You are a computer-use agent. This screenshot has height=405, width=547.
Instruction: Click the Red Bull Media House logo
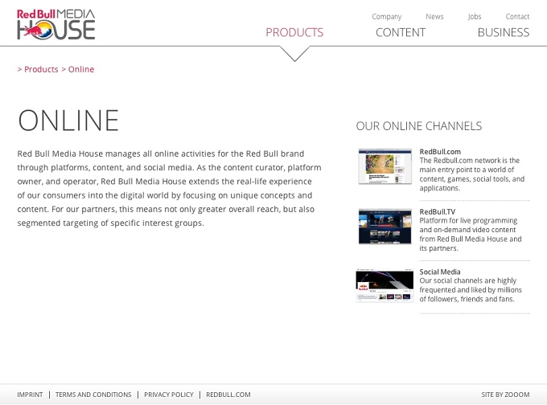(56, 24)
